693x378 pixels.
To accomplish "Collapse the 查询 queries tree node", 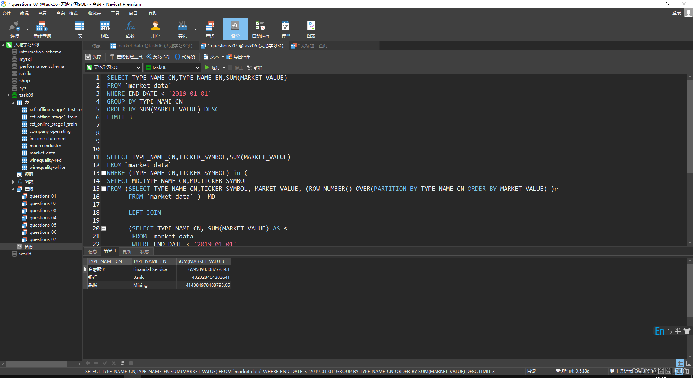I will pos(13,189).
